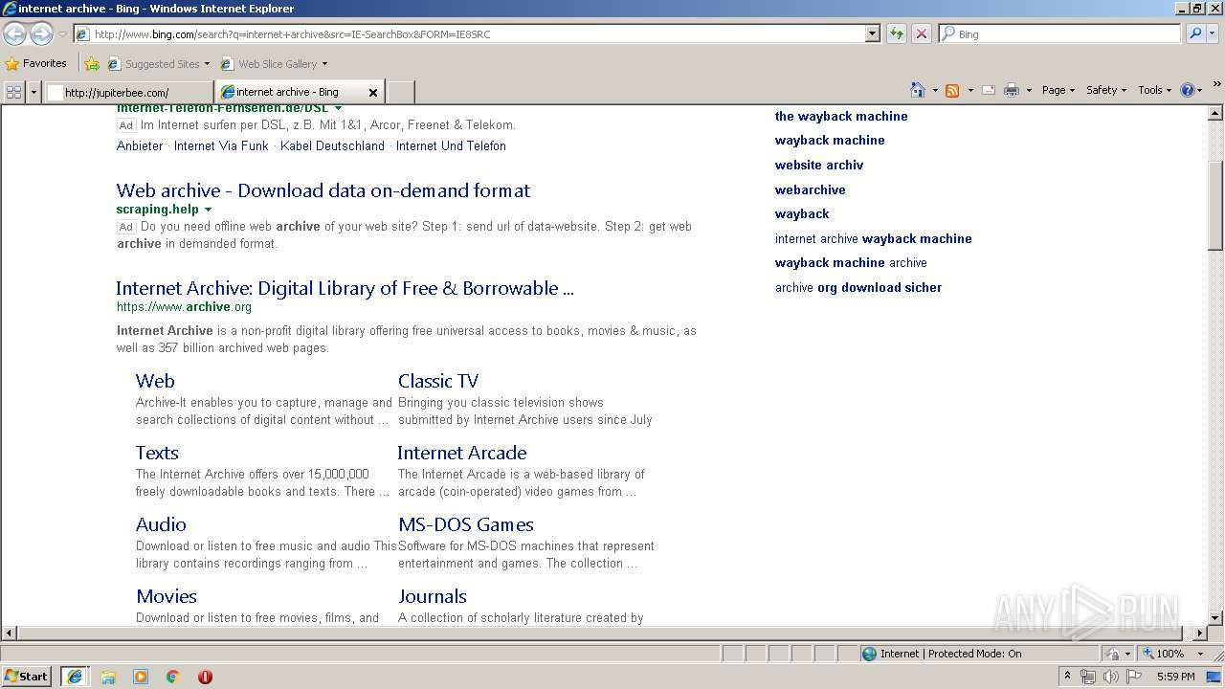
Task: Open the Journals sitelink
Action: pos(433,596)
